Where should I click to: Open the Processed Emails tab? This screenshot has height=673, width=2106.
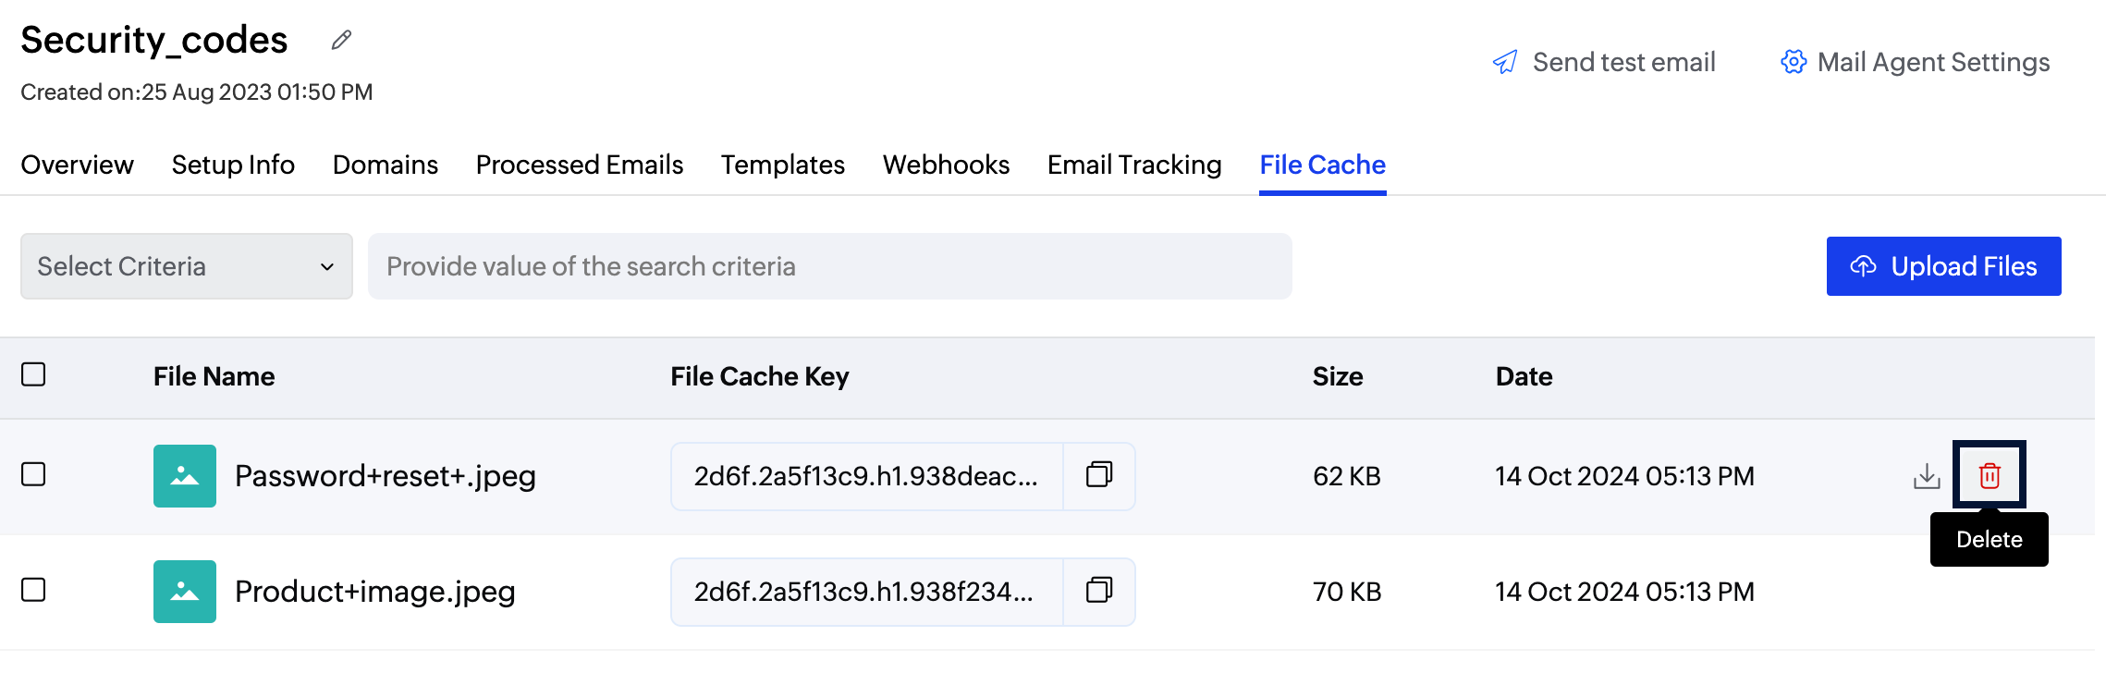[x=579, y=165]
